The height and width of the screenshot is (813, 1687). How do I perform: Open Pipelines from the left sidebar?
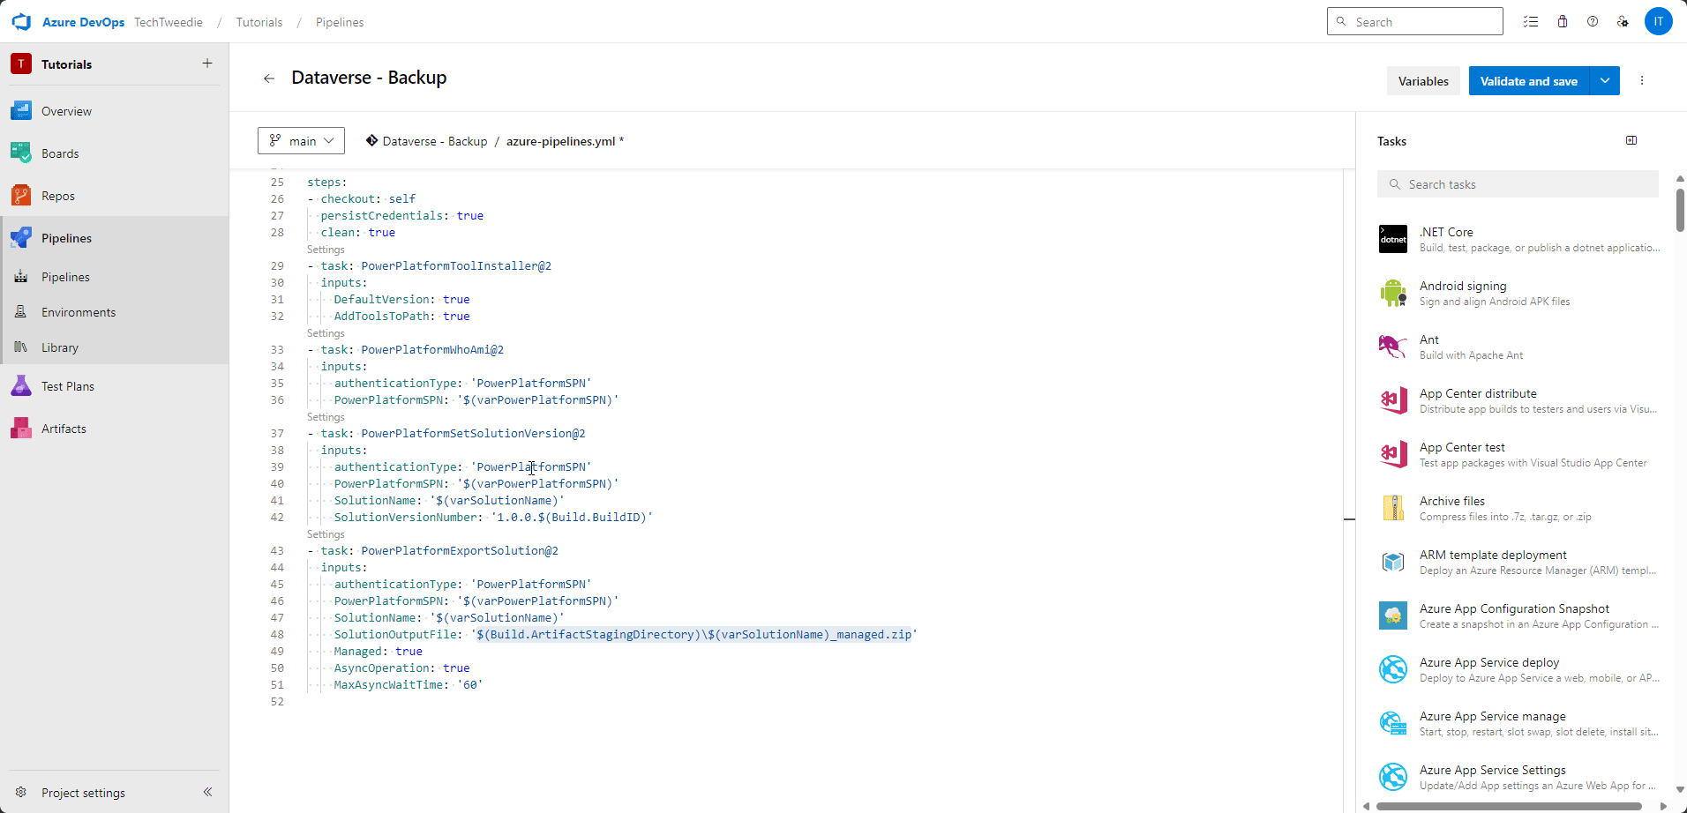point(67,237)
